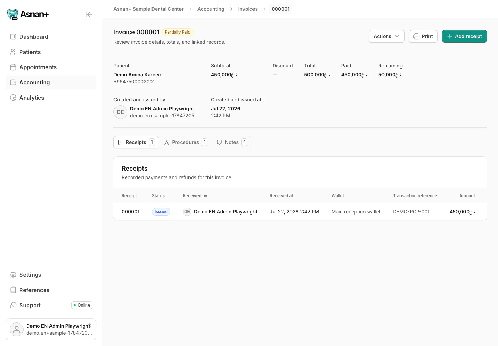Click the plus icon in Add receipt
498x346 pixels.
point(450,36)
